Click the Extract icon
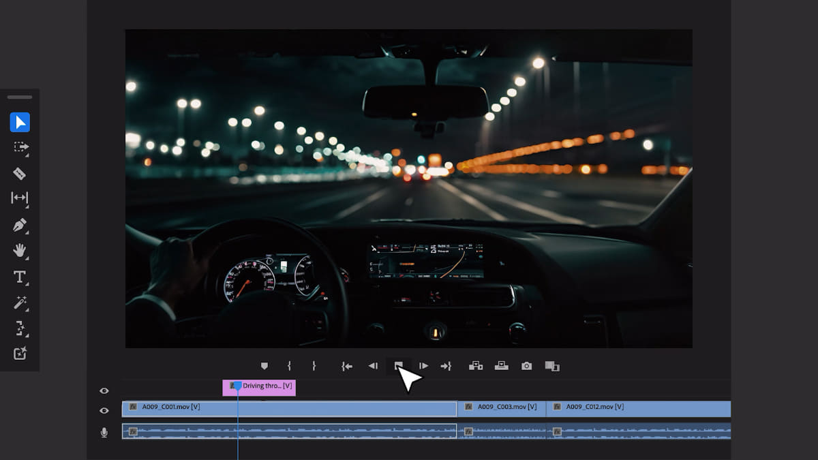Screen dimensions: 818x460 point(502,365)
